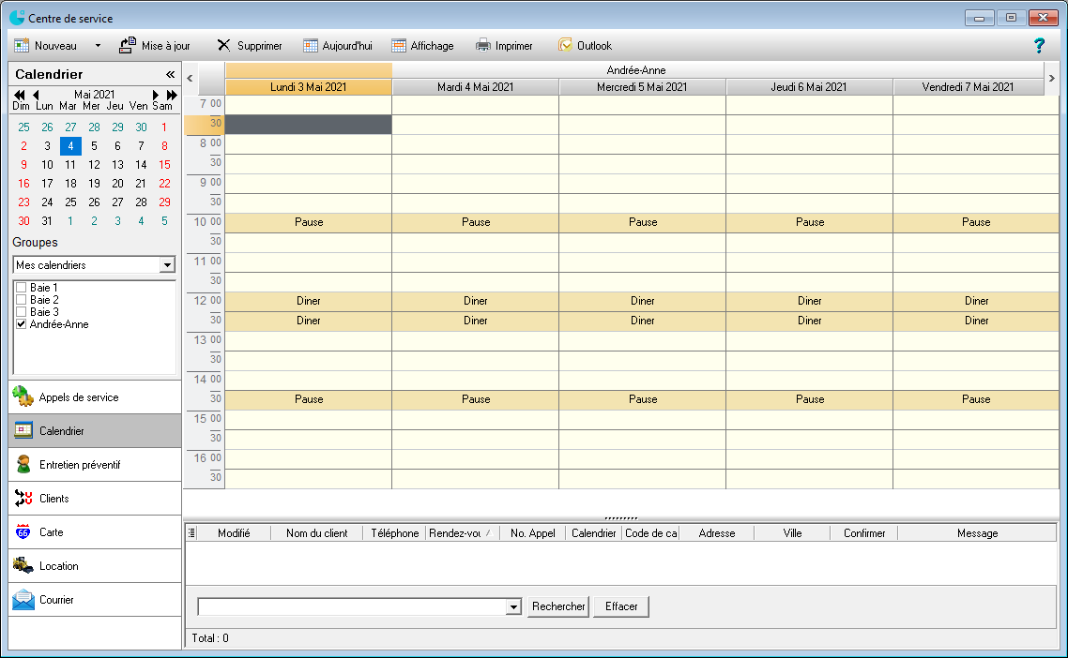This screenshot has width=1068, height=658.
Task: Click the Supprimer X icon
Action: tap(223, 46)
